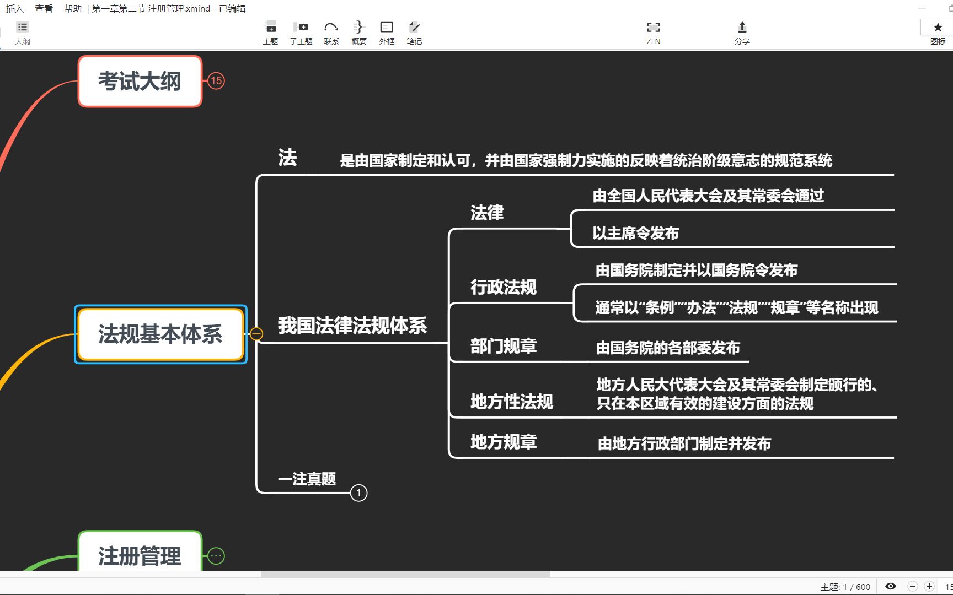Enter ZEN mode

coord(654,33)
